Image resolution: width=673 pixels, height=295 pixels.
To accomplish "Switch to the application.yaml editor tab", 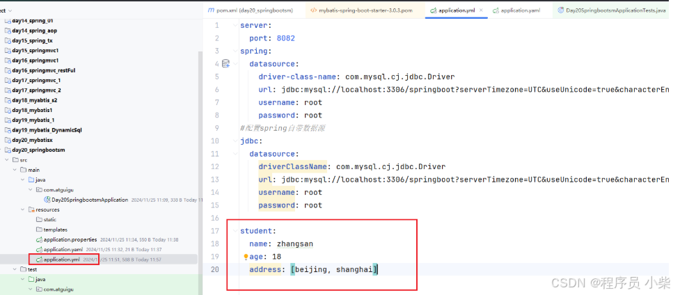I will tap(516, 10).
